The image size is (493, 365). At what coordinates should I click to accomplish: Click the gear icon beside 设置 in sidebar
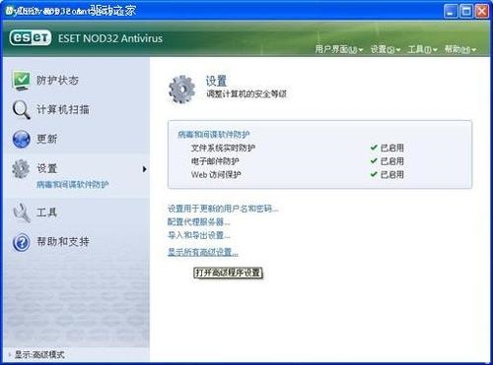click(21, 169)
